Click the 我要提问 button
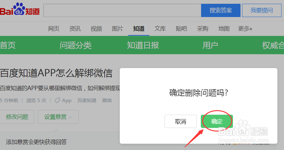 click(x=262, y=10)
